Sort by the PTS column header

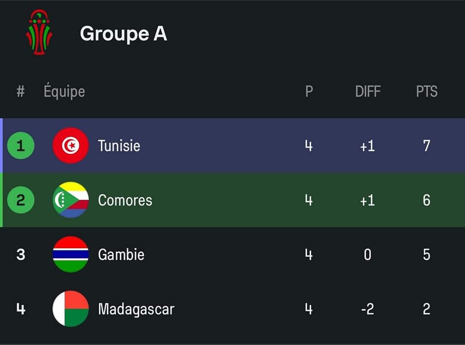click(427, 91)
